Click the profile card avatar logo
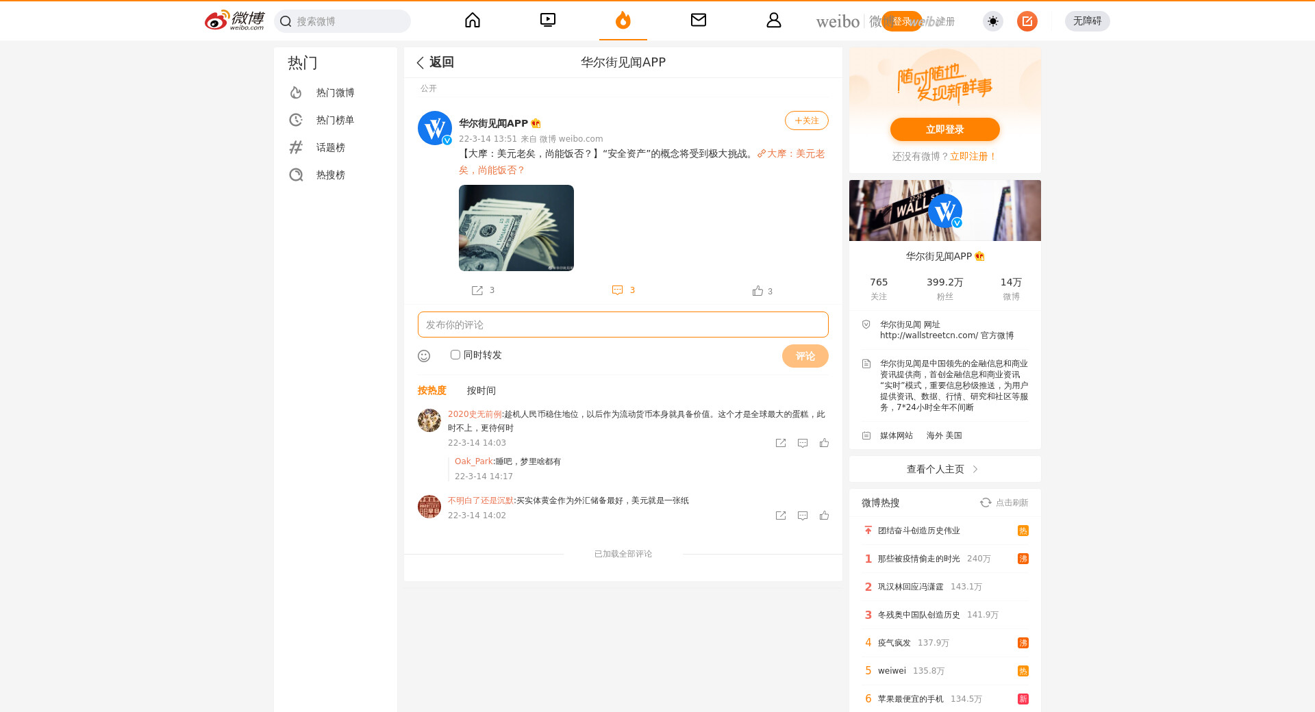1315x712 pixels. (945, 211)
